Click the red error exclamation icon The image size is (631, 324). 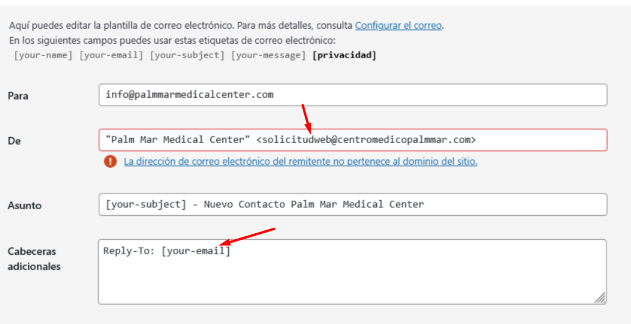[x=110, y=162]
